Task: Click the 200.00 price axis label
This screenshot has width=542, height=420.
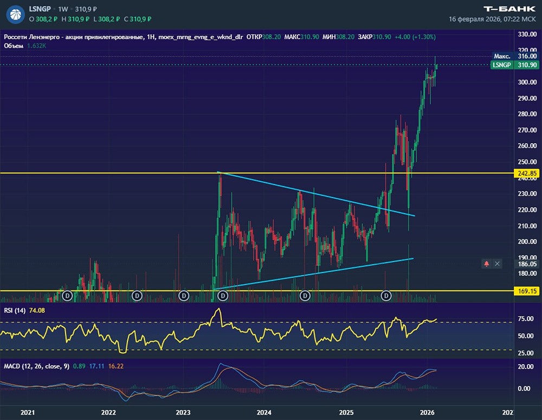Action: 527,242
